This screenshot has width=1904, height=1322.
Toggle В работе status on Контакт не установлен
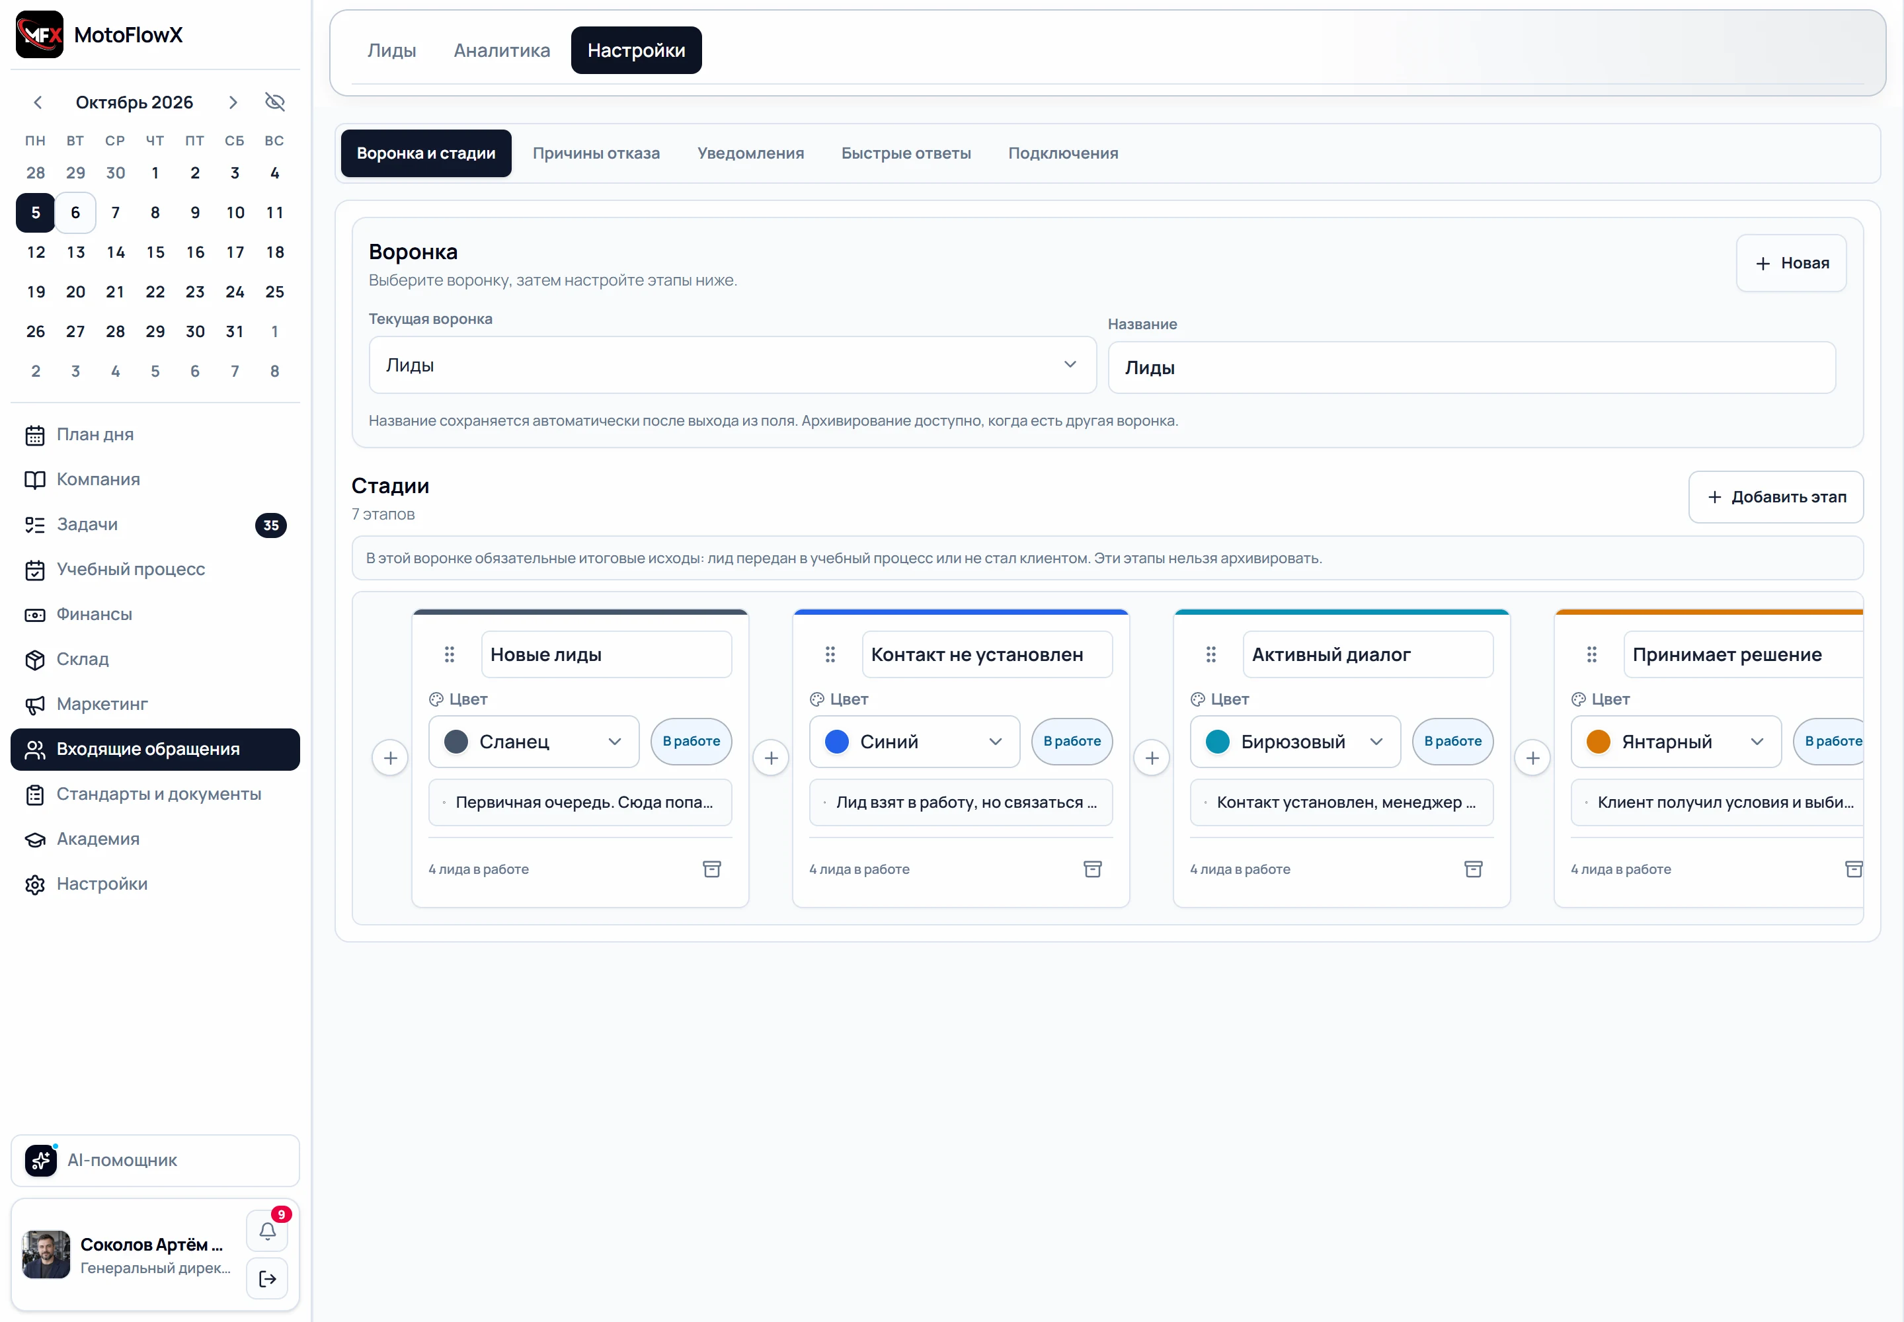(1071, 742)
